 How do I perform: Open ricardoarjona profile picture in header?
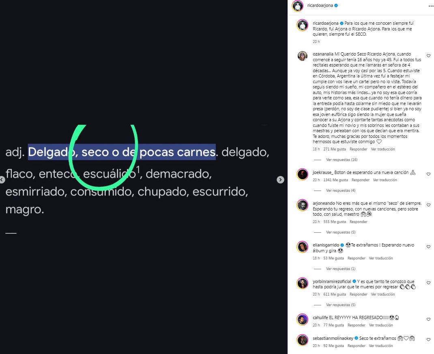coord(298,6)
